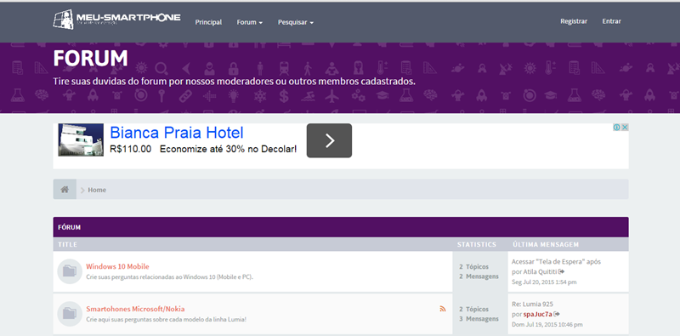Expand the Pesquisar dropdown menu
The width and height of the screenshot is (680, 336).
click(295, 22)
